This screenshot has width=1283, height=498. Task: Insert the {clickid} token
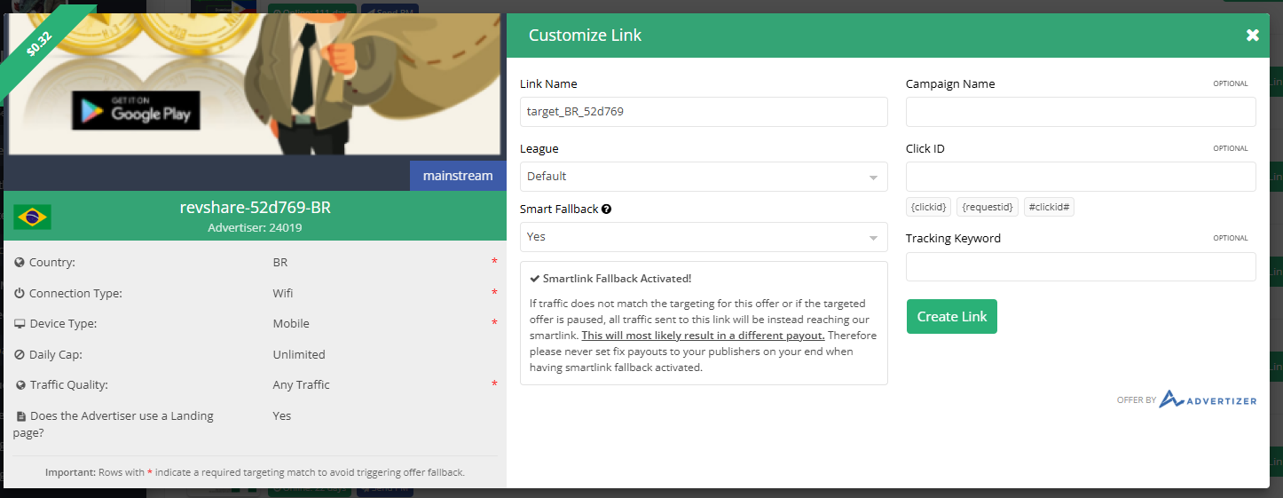(928, 207)
